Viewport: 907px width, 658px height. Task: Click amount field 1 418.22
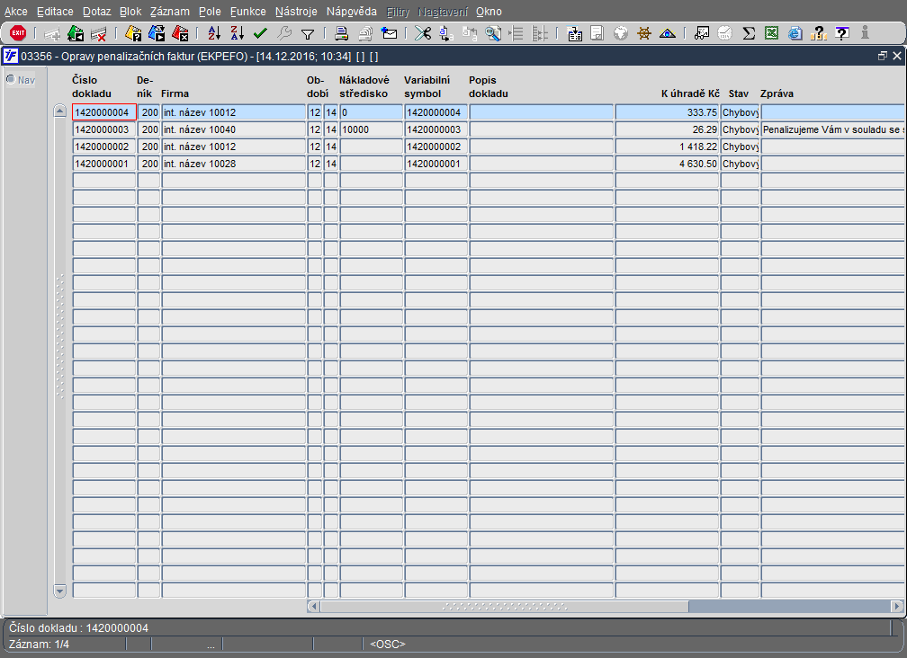pos(667,147)
